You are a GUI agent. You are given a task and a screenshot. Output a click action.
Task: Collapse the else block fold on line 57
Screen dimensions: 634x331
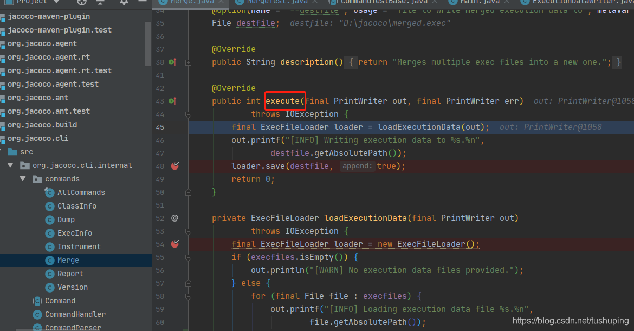pyautogui.click(x=188, y=284)
